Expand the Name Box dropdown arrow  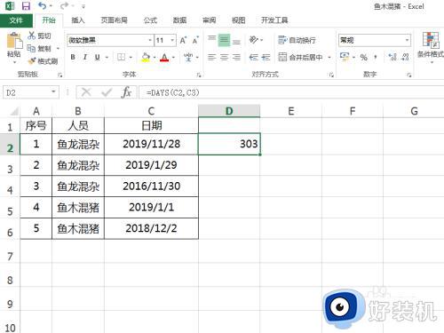point(53,92)
